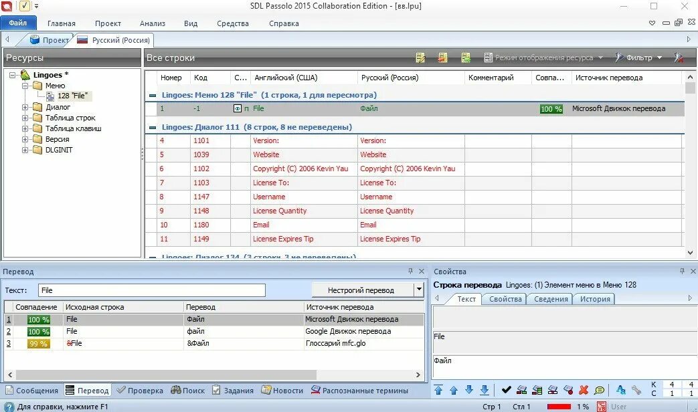Image resolution: width=698 pixels, height=412 pixels.
Task: Collapse the Lingoes: Диалог 111 group
Action: (x=152, y=127)
